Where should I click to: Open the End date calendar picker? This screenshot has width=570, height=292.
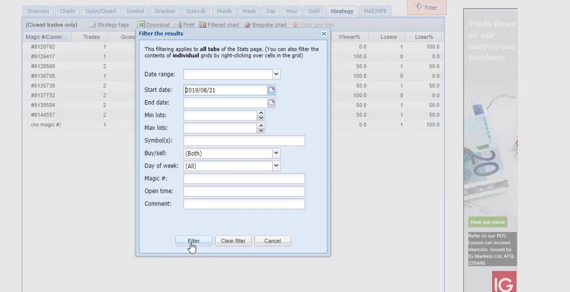pyautogui.click(x=272, y=103)
